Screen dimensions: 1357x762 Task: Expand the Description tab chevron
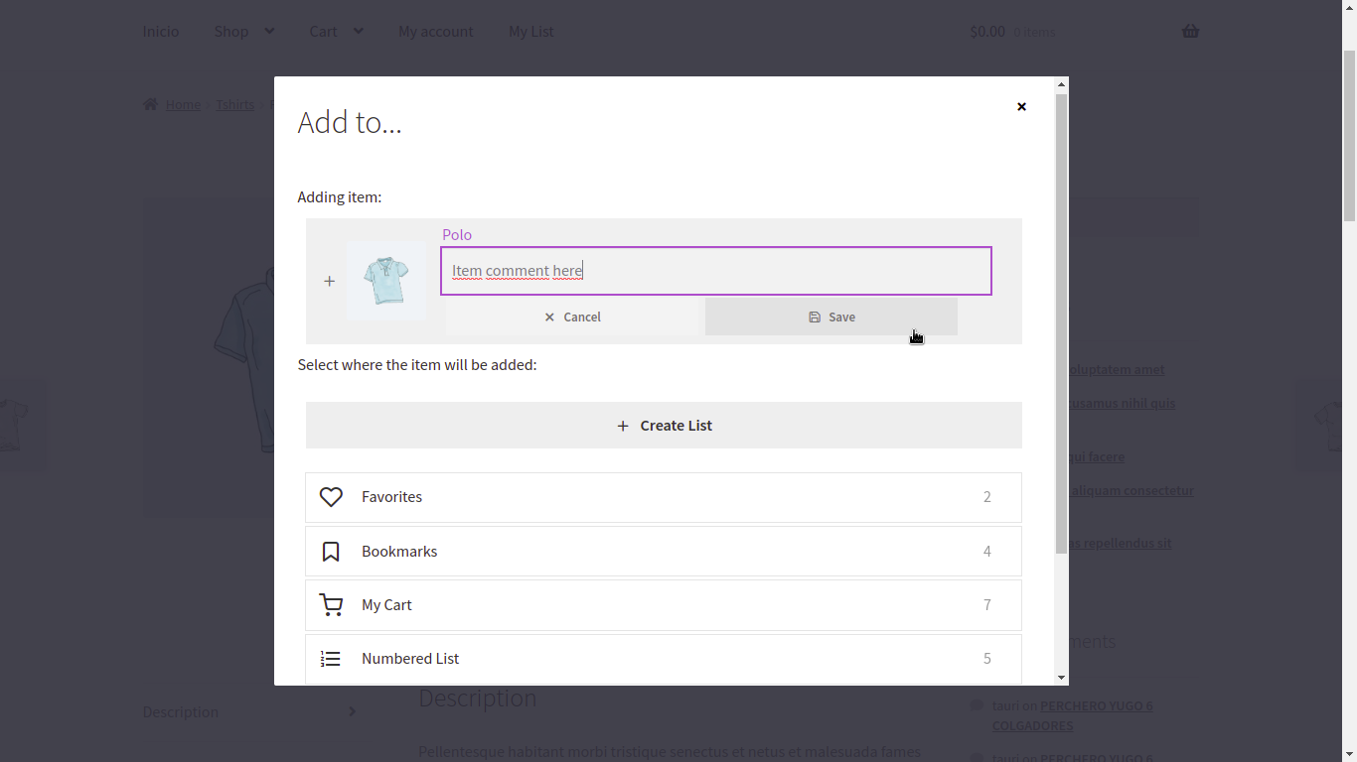352,711
